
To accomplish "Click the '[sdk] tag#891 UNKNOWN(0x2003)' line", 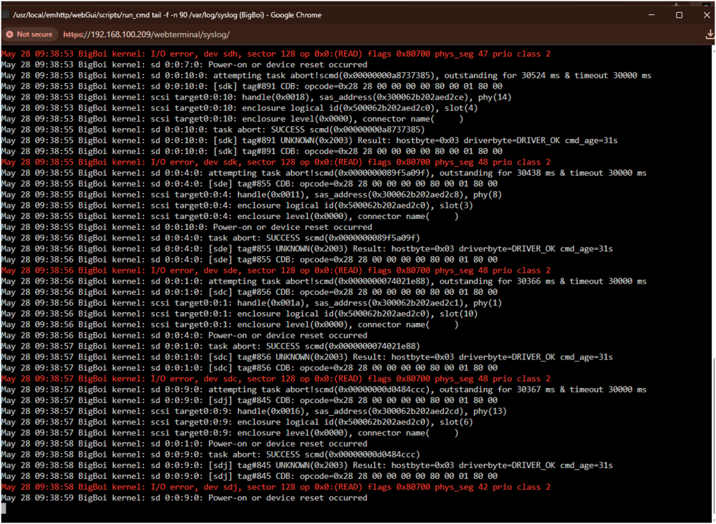I will (309, 140).
